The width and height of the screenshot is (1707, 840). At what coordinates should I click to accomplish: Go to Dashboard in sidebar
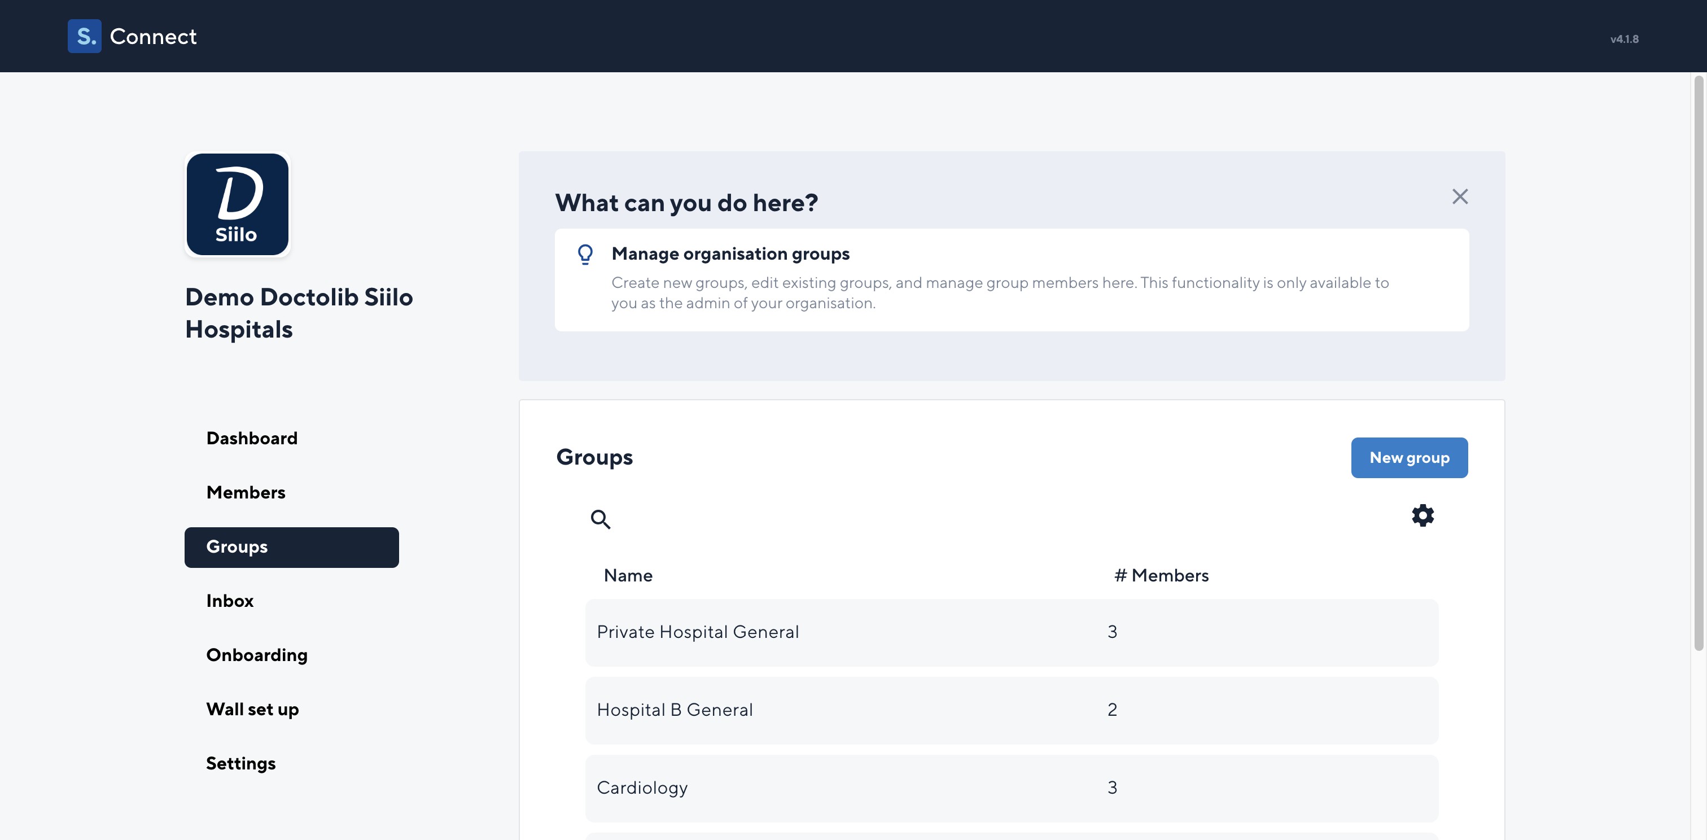pos(251,439)
